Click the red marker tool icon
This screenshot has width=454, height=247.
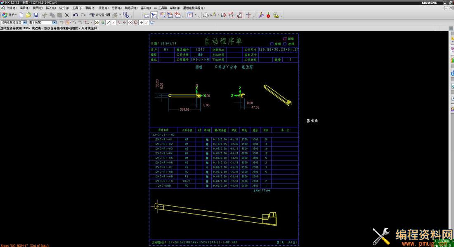click(x=268, y=15)
